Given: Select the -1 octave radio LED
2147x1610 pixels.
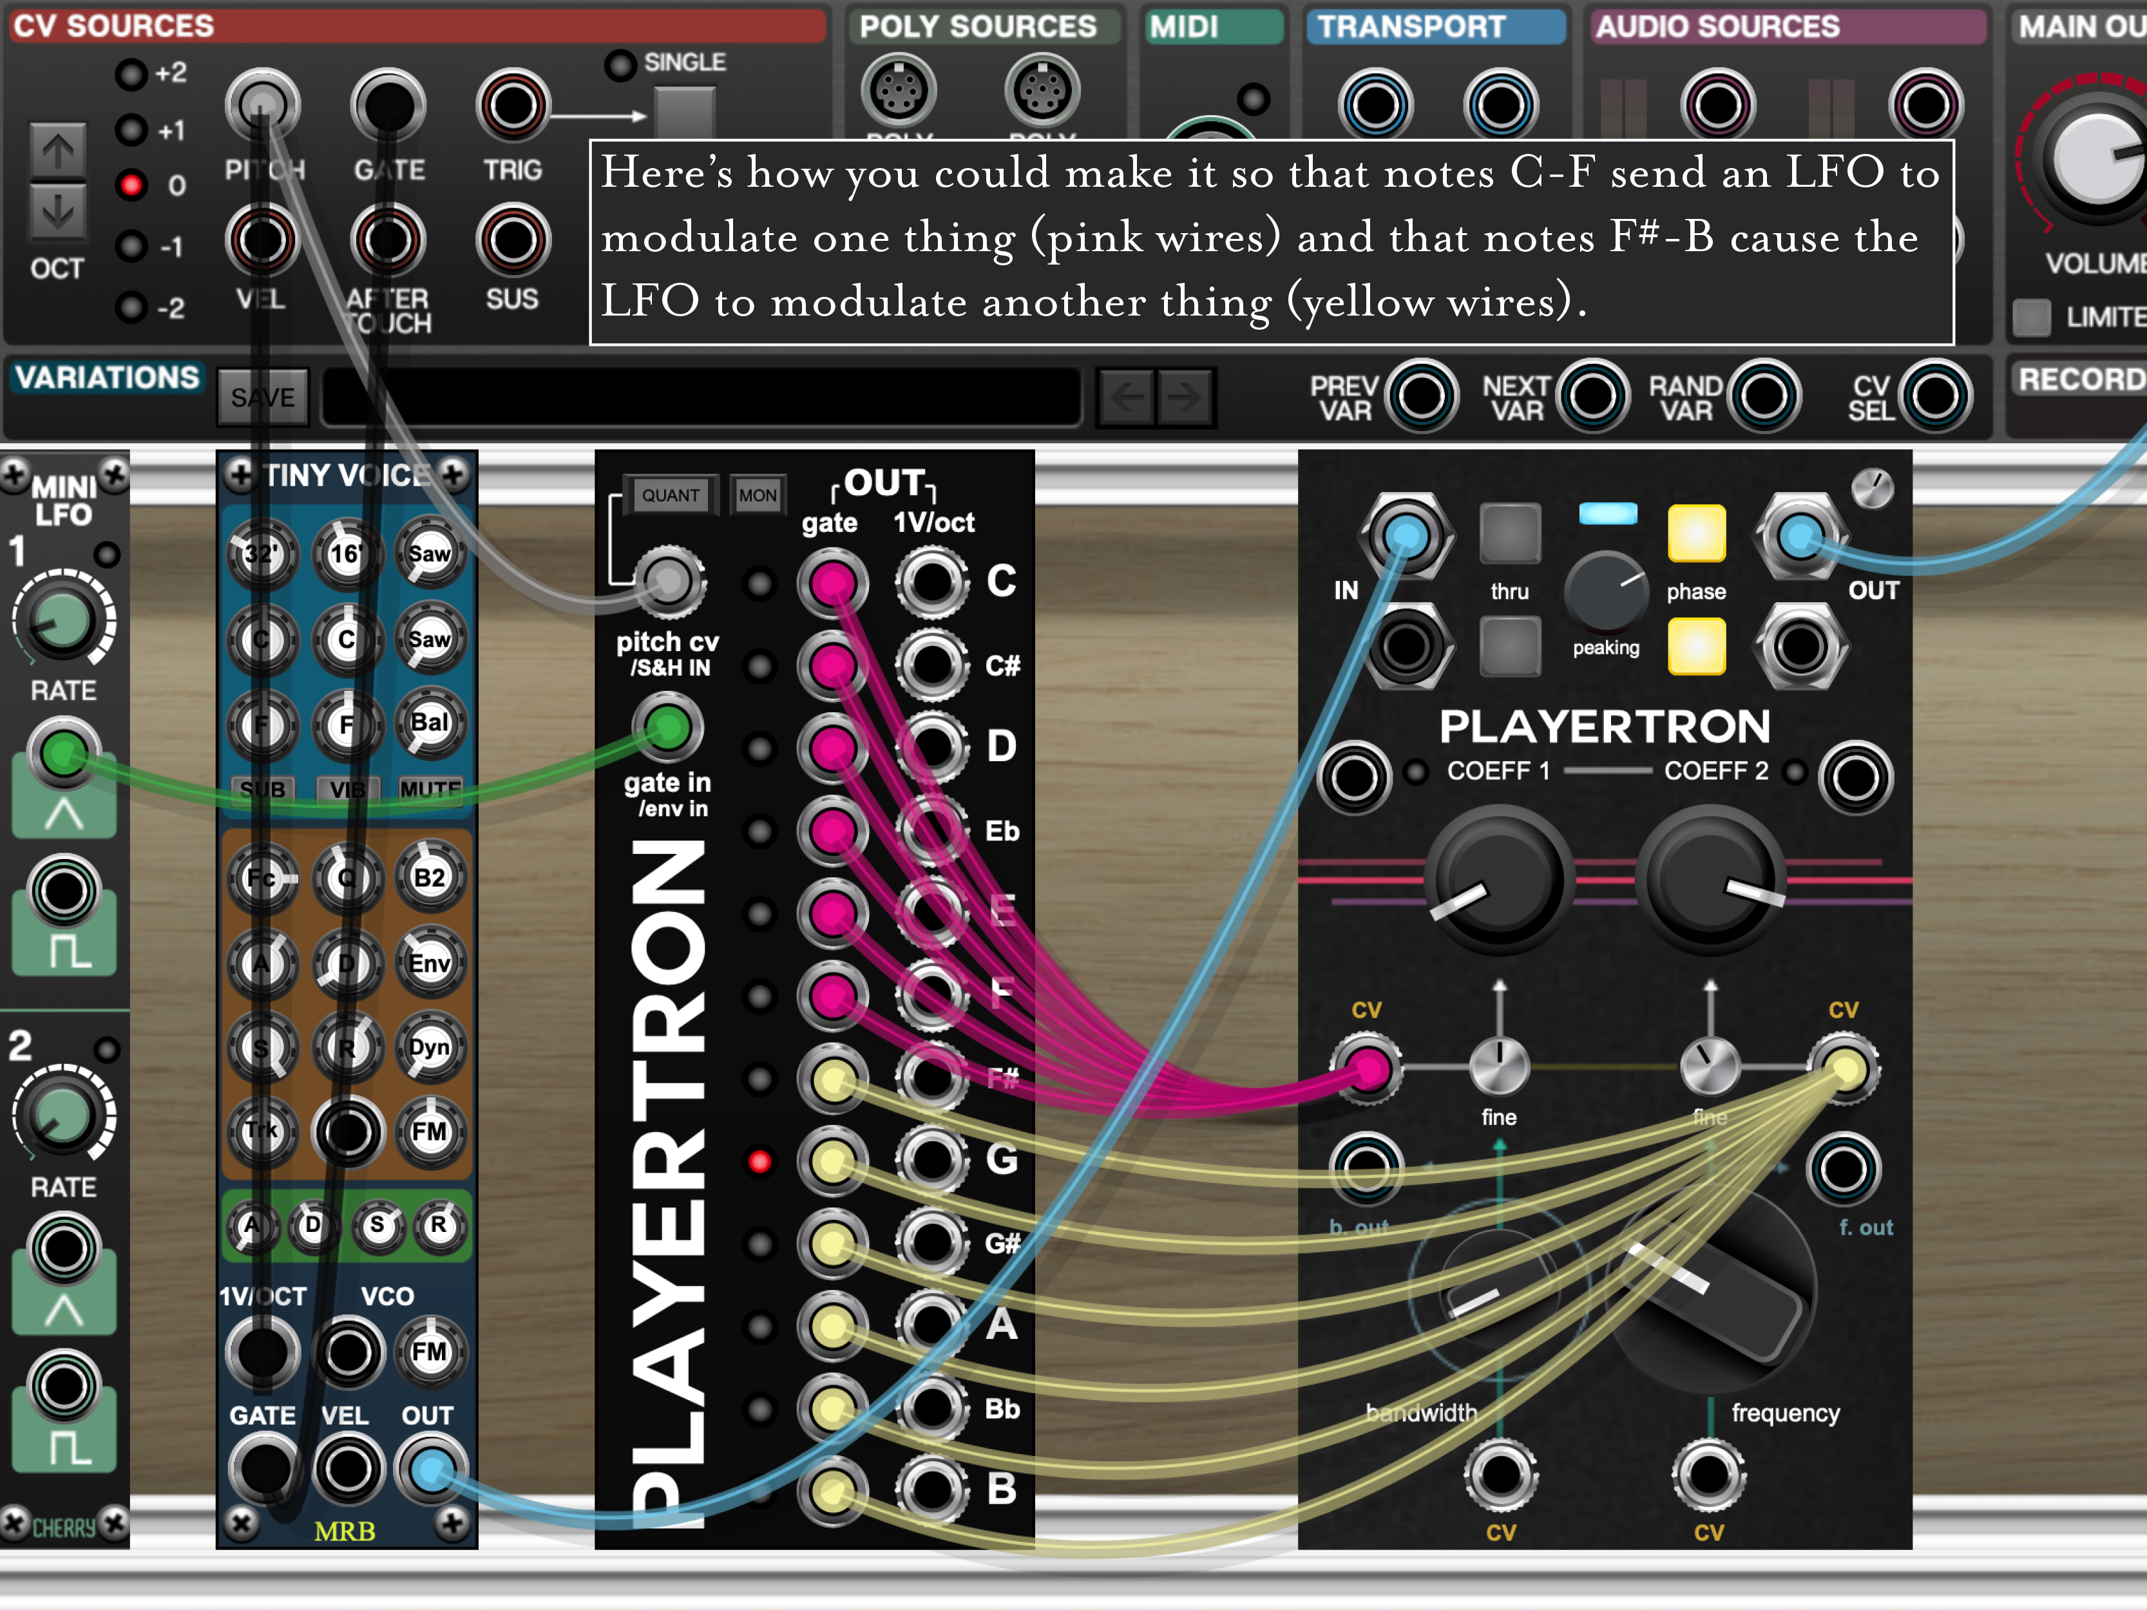Looking at the screenshot, I should tap(131, 247).
